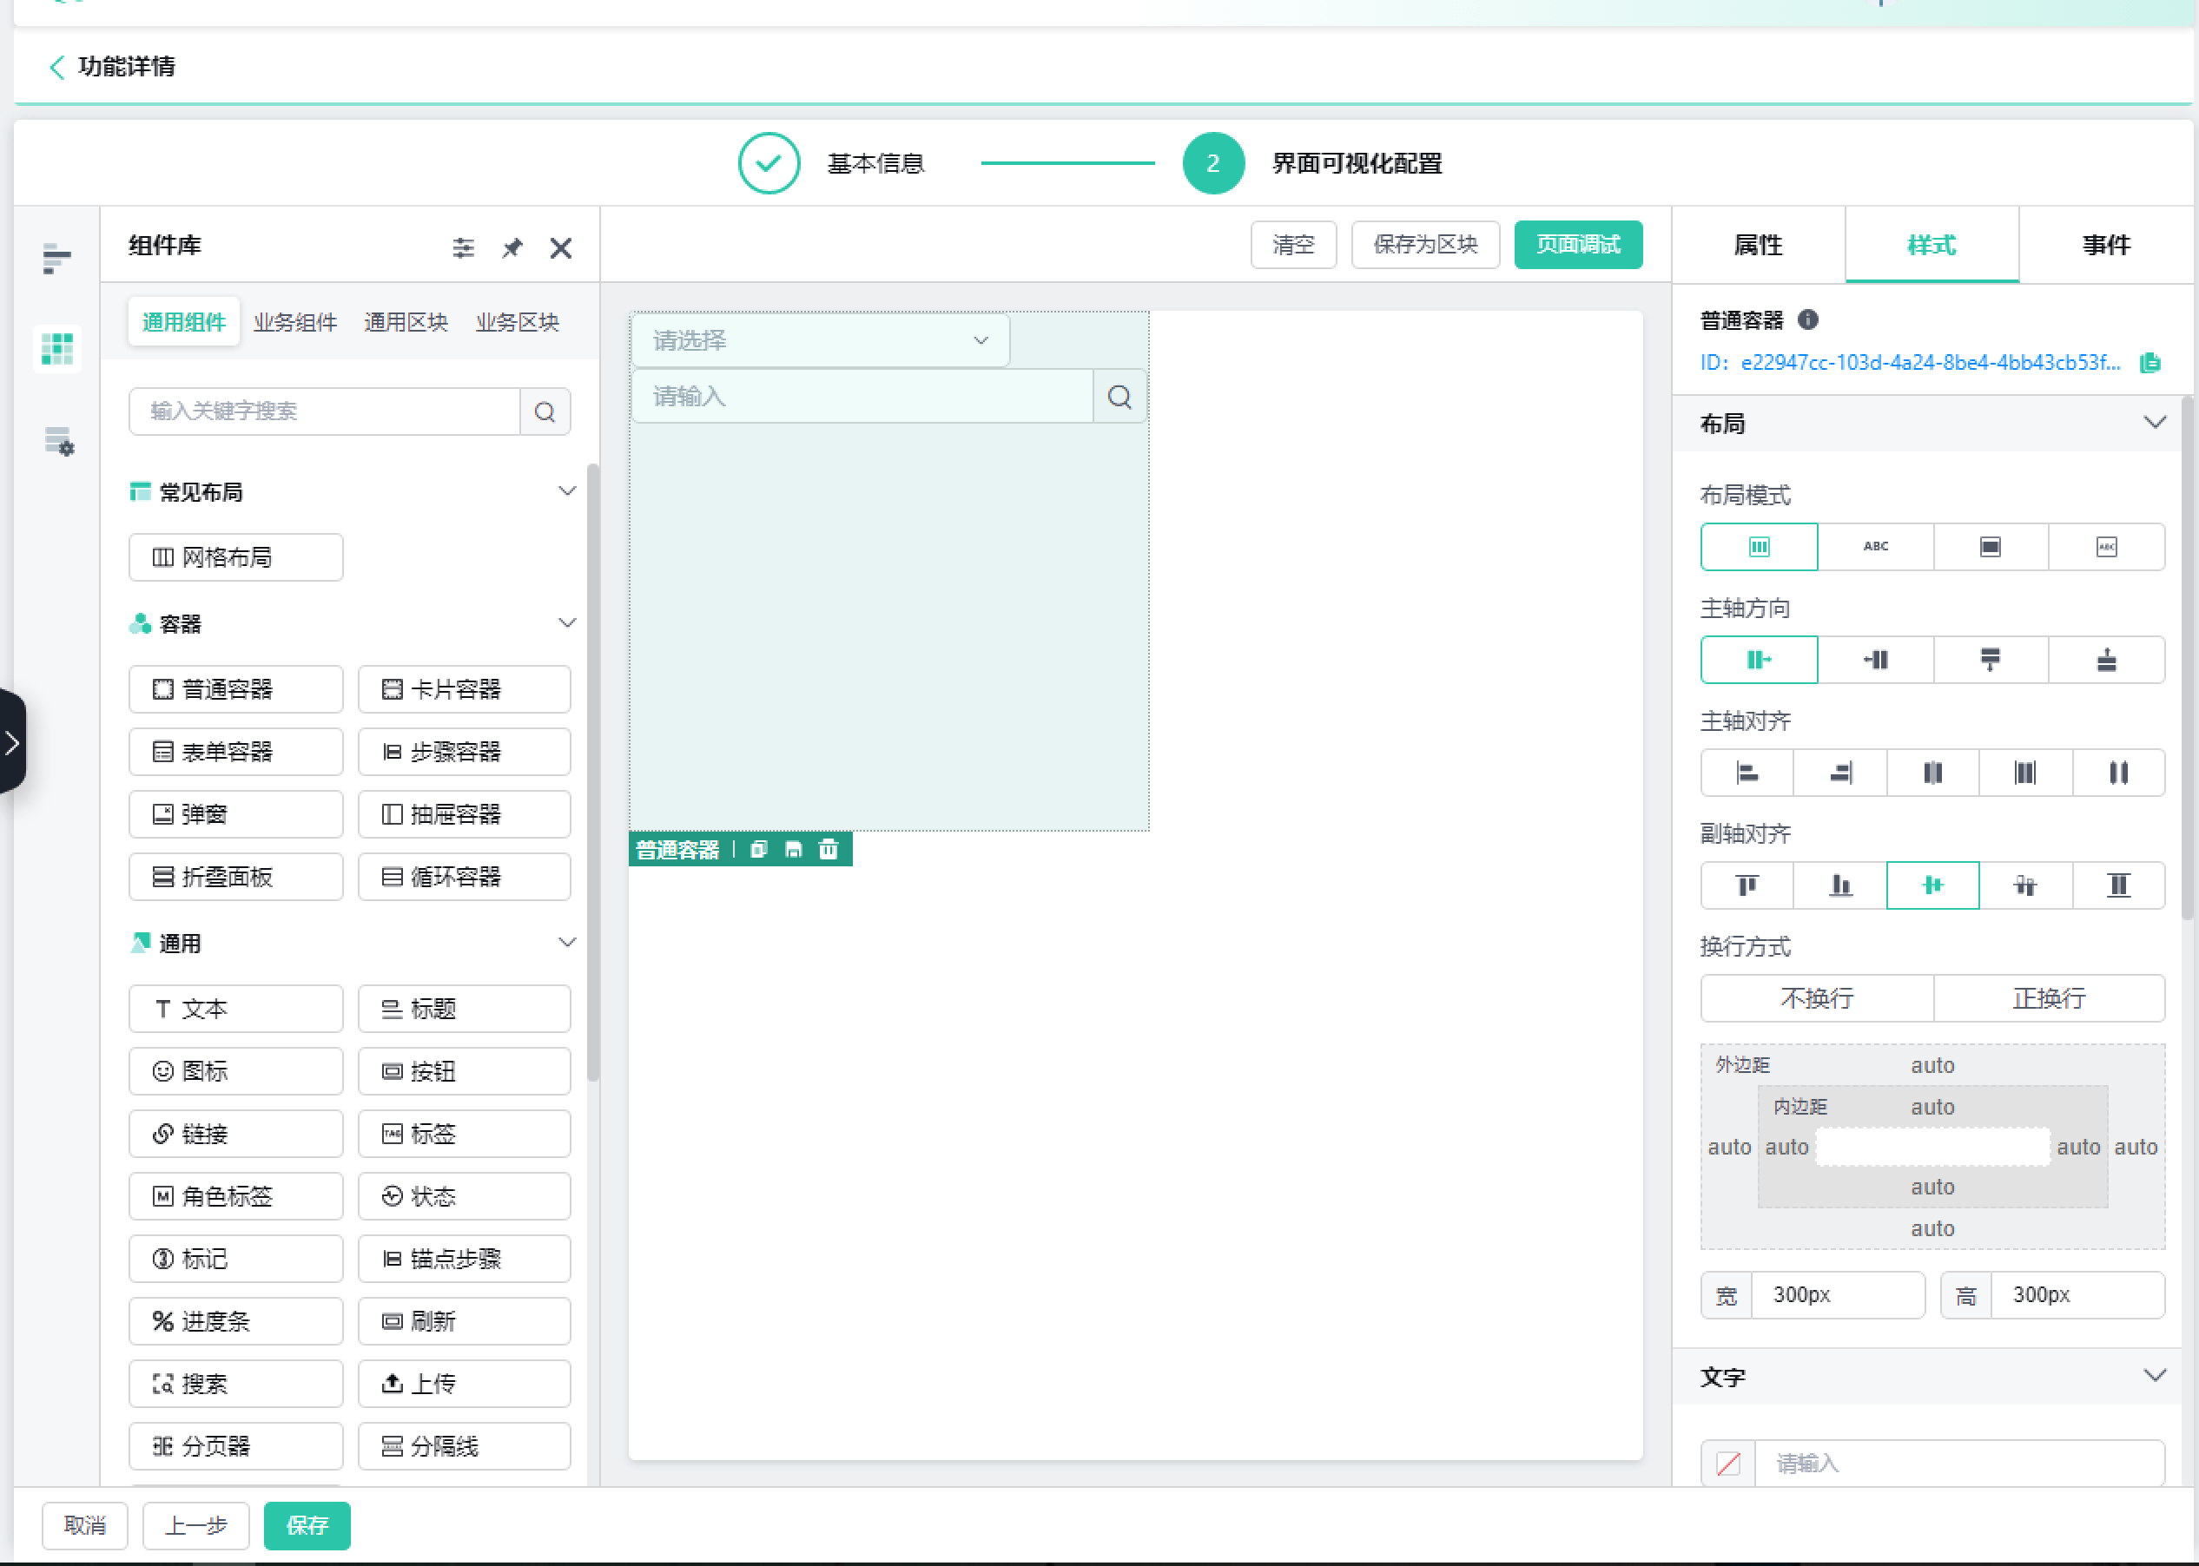
Task: Open component library filter settings icon
Action: pyautogui.click(x=463, y=247)
